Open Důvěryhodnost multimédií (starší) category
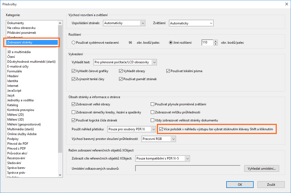The width and height of the screenshot is (291, 193). coord(31,61)
